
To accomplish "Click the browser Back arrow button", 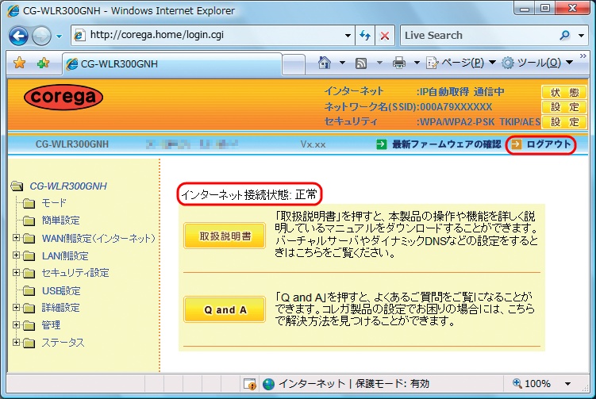I will pos(18,36).
